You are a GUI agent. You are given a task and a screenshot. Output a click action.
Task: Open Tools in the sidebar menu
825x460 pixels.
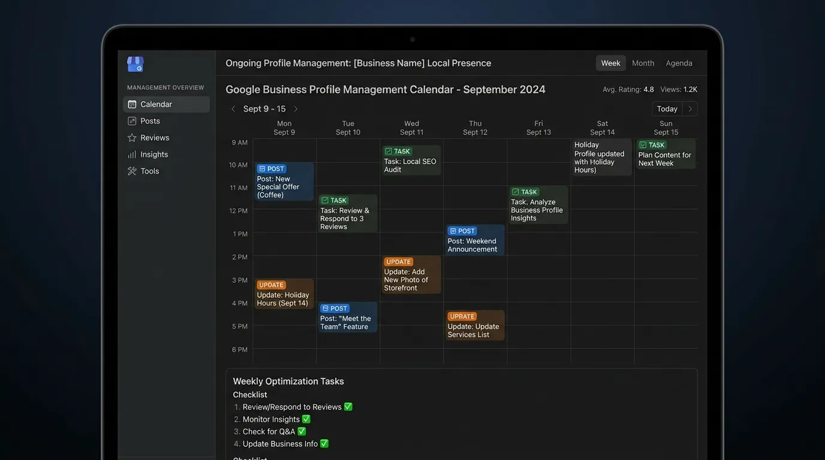click(166, 171)
